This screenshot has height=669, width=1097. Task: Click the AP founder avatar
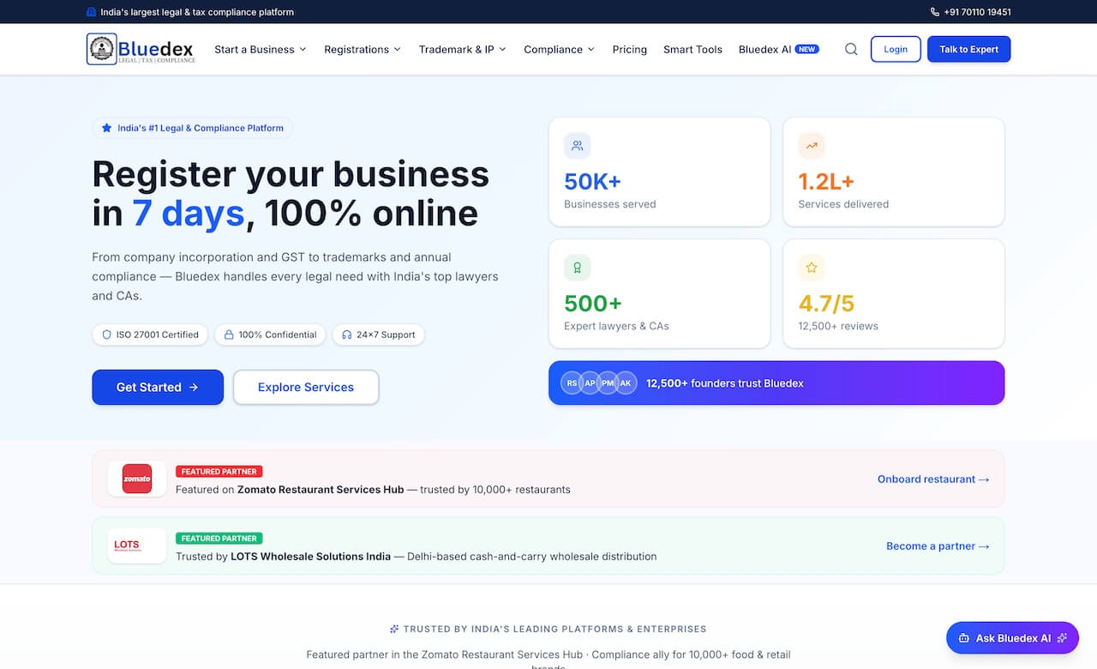pyautogui.click(x=590, y=383)
